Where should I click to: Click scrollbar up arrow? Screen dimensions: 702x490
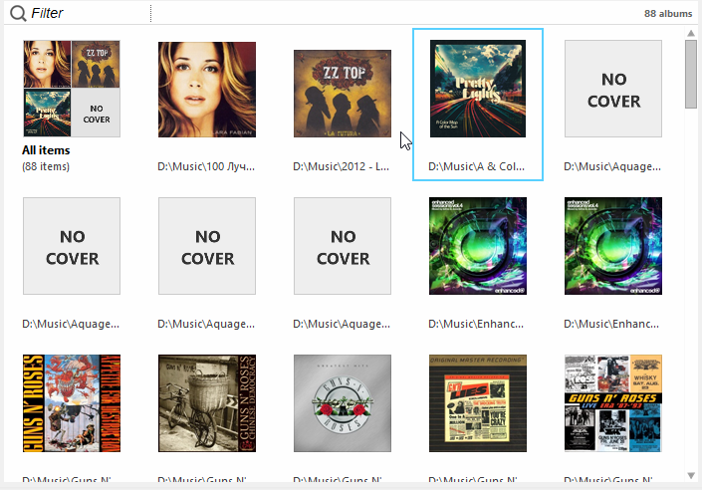tap(691, 33)
